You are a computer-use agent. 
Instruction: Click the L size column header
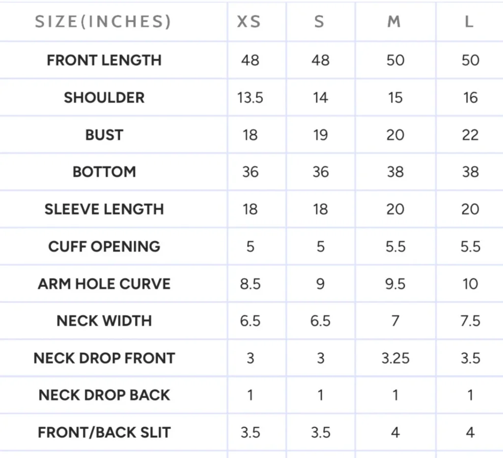point(469,22)
